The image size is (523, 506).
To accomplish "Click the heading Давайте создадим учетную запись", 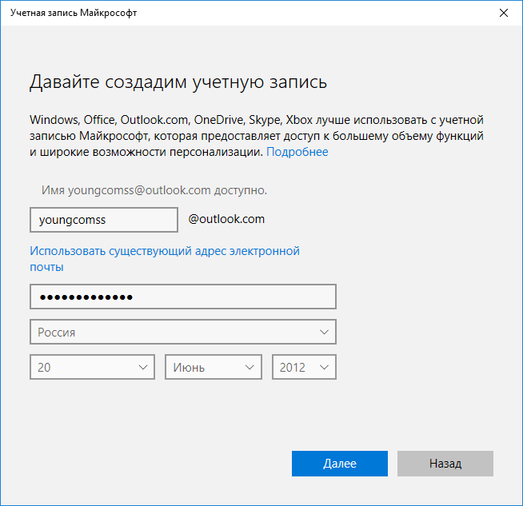I will point(178,82).
